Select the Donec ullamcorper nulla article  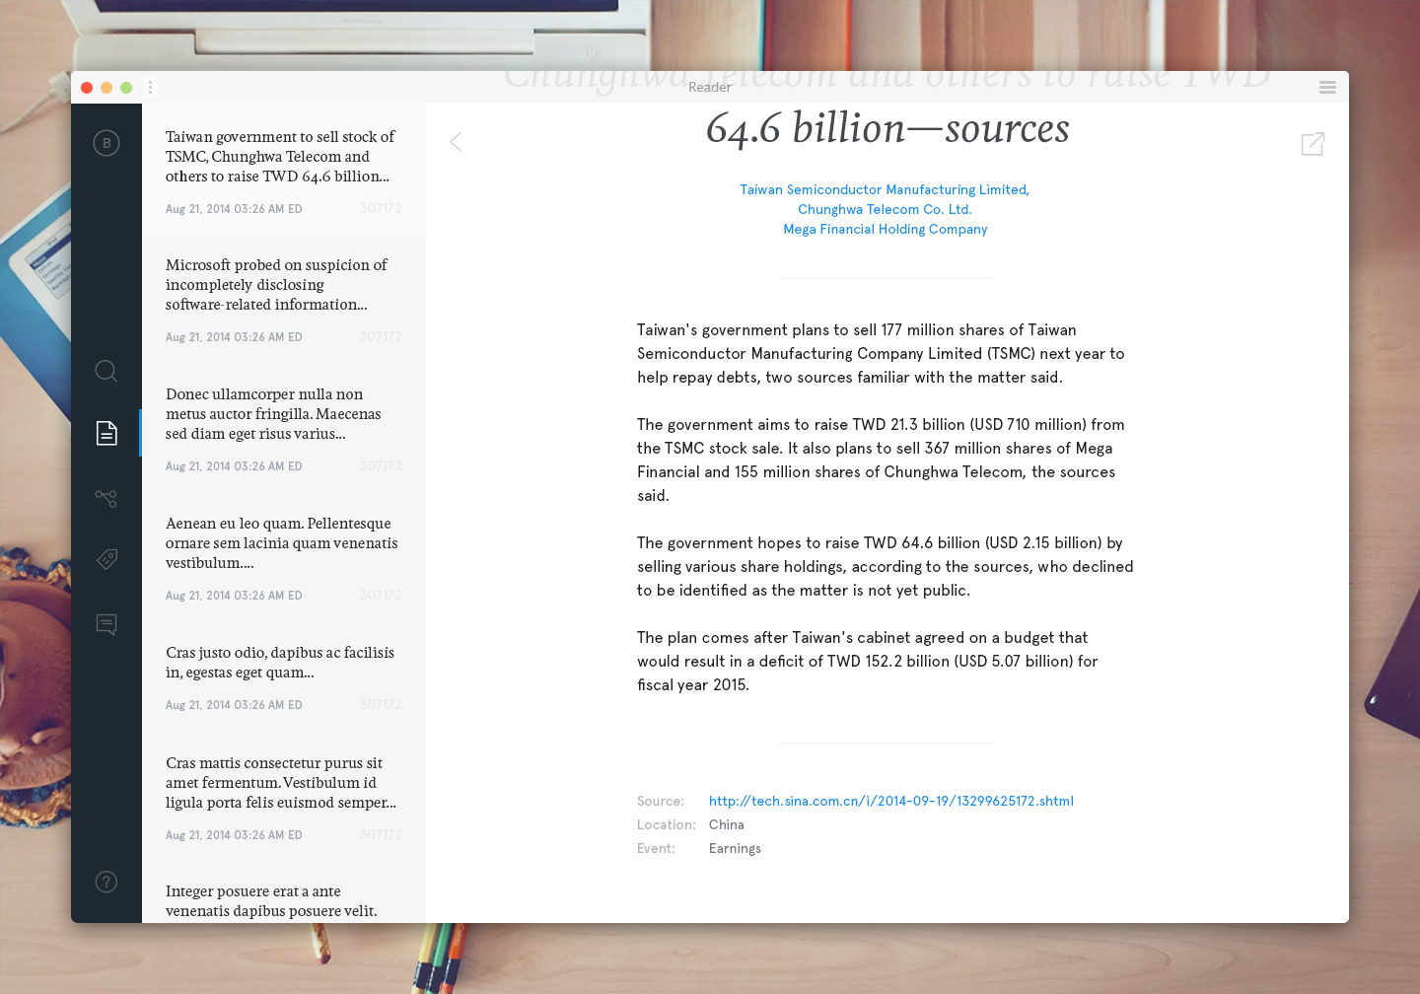(284, 430)
